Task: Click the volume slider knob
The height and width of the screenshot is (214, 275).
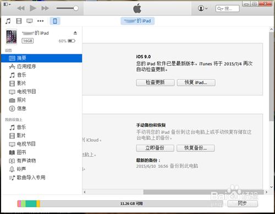Action: (x=76, y=8)
